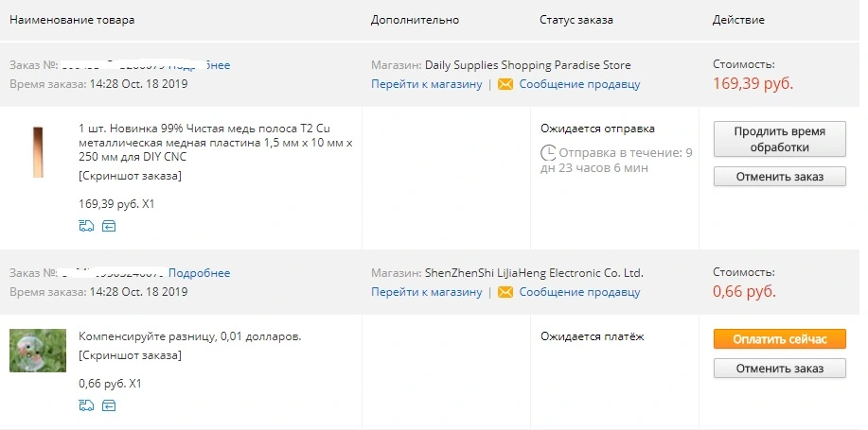Click the return-box icon under 0,66 руб. item

point(109,405)
